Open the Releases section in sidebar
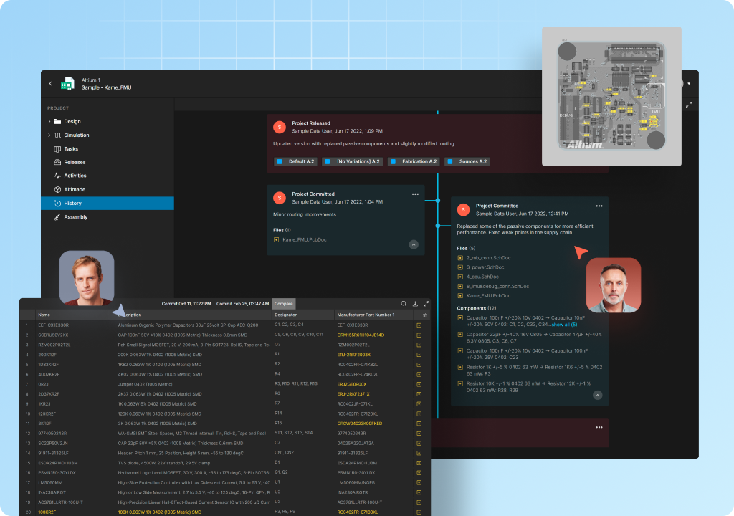The image size is (734, 516). [x=74, y=163]
